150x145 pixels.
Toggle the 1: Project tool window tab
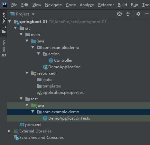4,23
